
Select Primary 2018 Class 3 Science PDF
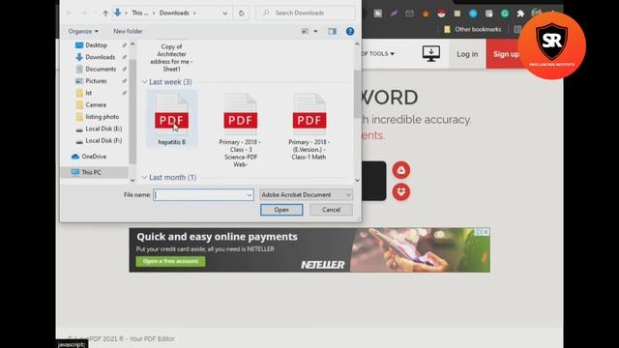point(240,130)
